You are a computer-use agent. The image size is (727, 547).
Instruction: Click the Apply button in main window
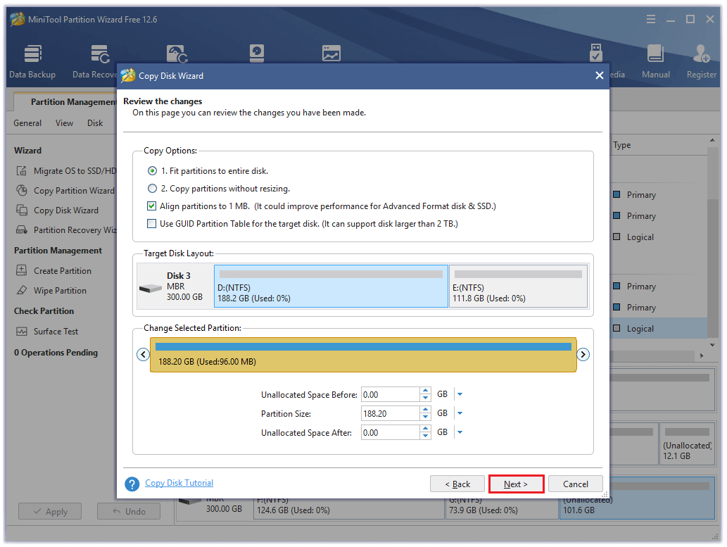[50, 511]
